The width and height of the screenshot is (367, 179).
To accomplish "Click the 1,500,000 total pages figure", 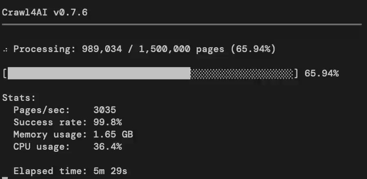I will coord(165,49).
